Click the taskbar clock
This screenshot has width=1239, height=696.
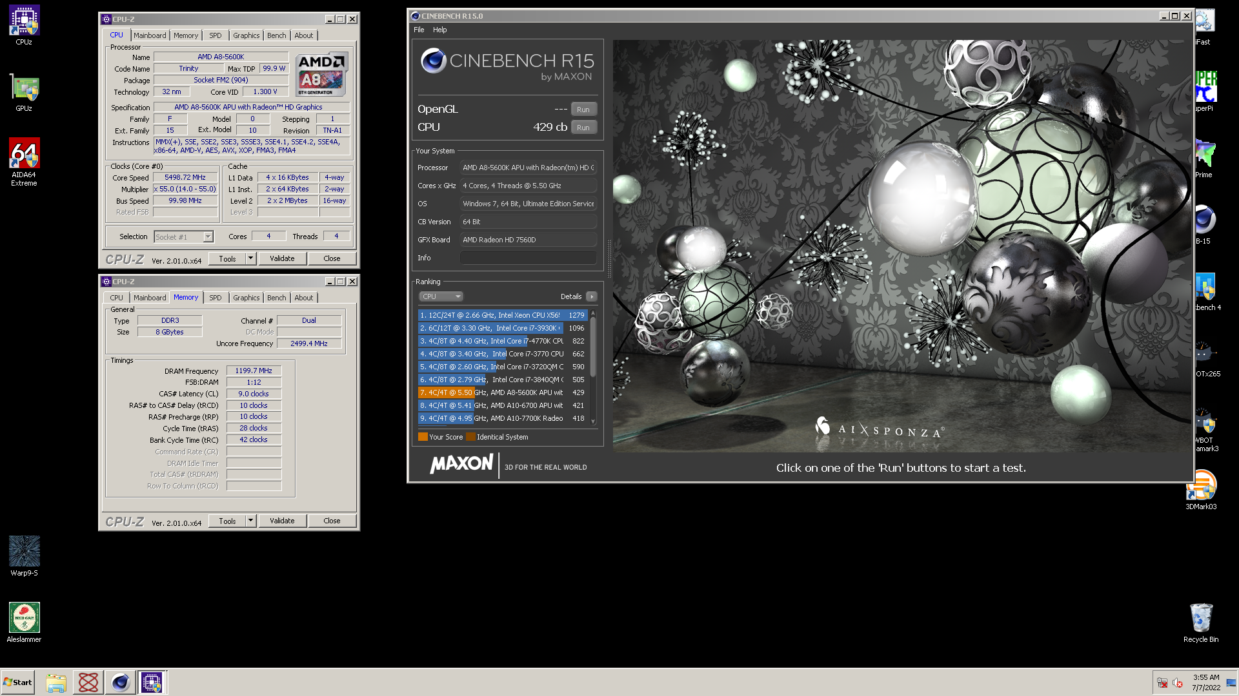1206,682
